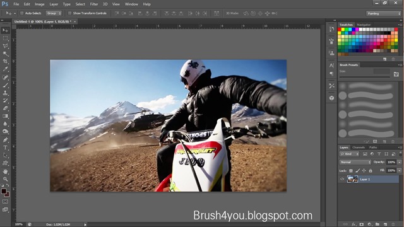Open the Character panel icon in dock

pos(331,66)
